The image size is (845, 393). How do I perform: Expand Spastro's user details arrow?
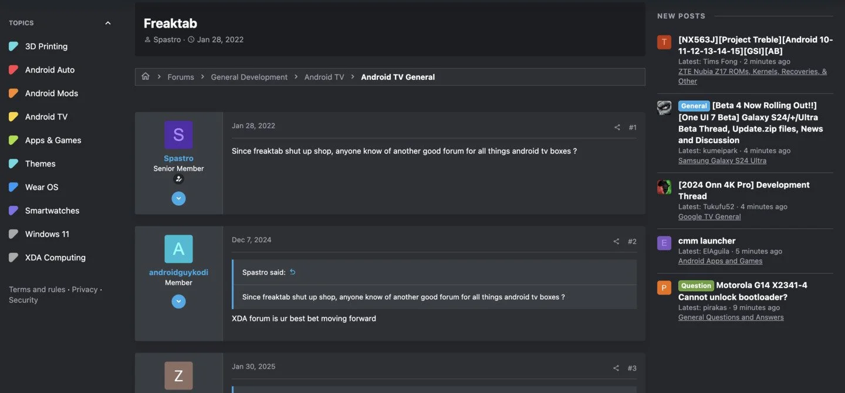pyautogui.click(x=178, y=199)
